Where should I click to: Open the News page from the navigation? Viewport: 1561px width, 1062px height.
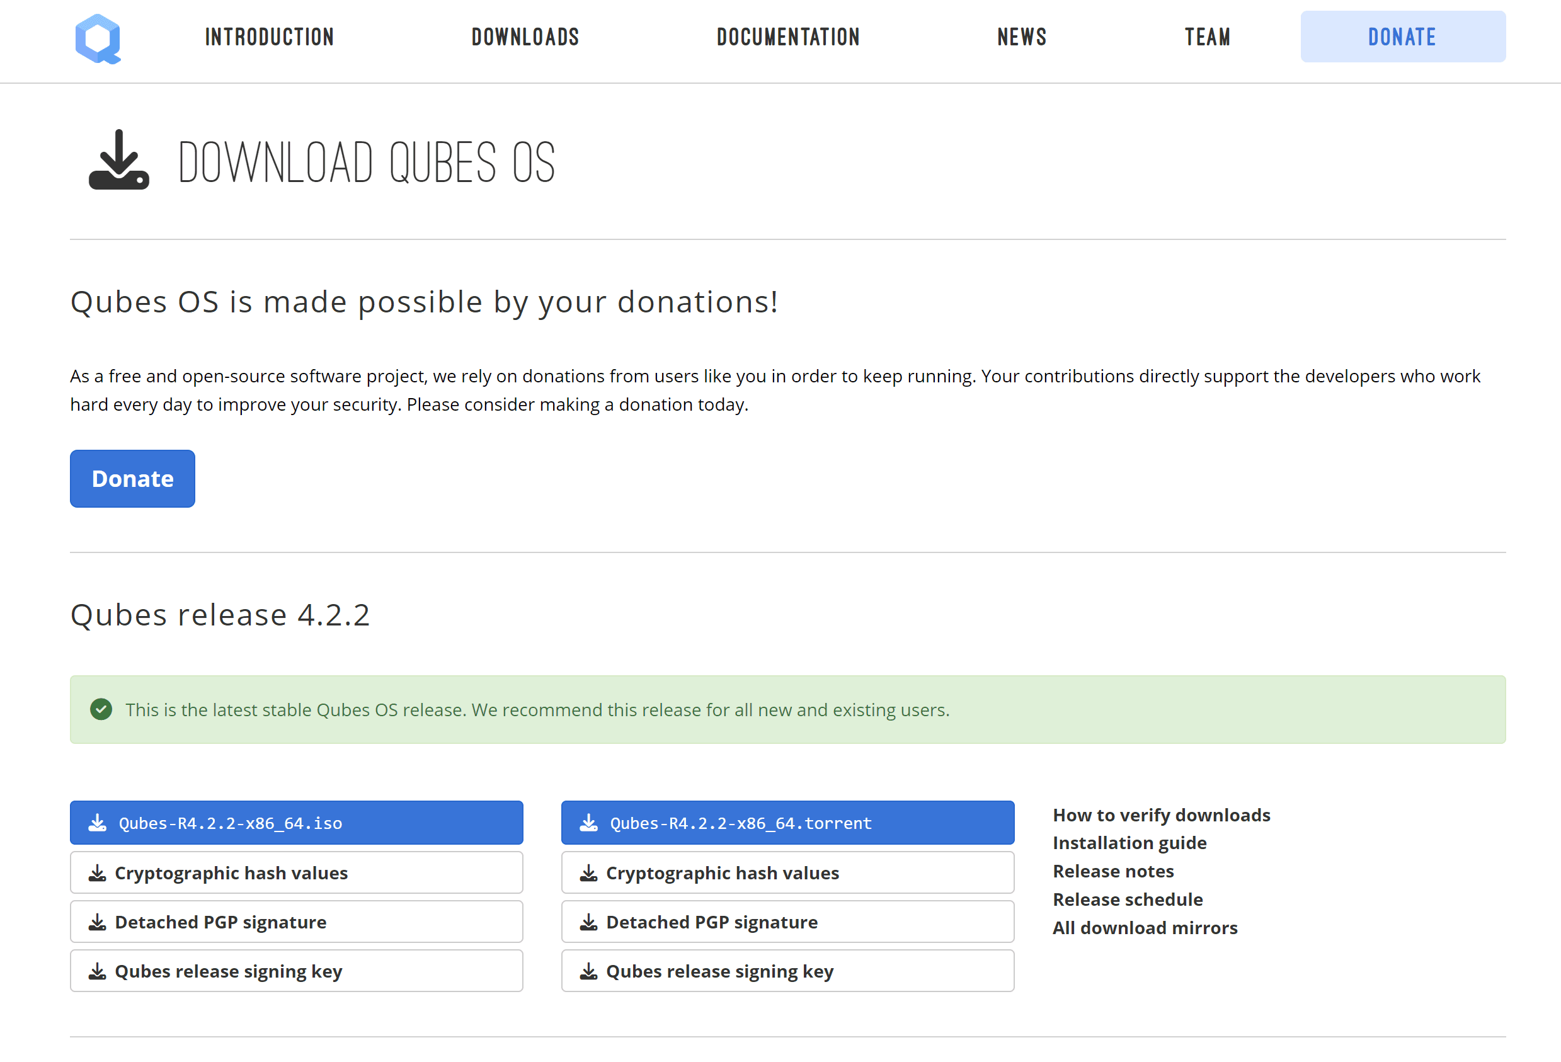pos(1022,37)
